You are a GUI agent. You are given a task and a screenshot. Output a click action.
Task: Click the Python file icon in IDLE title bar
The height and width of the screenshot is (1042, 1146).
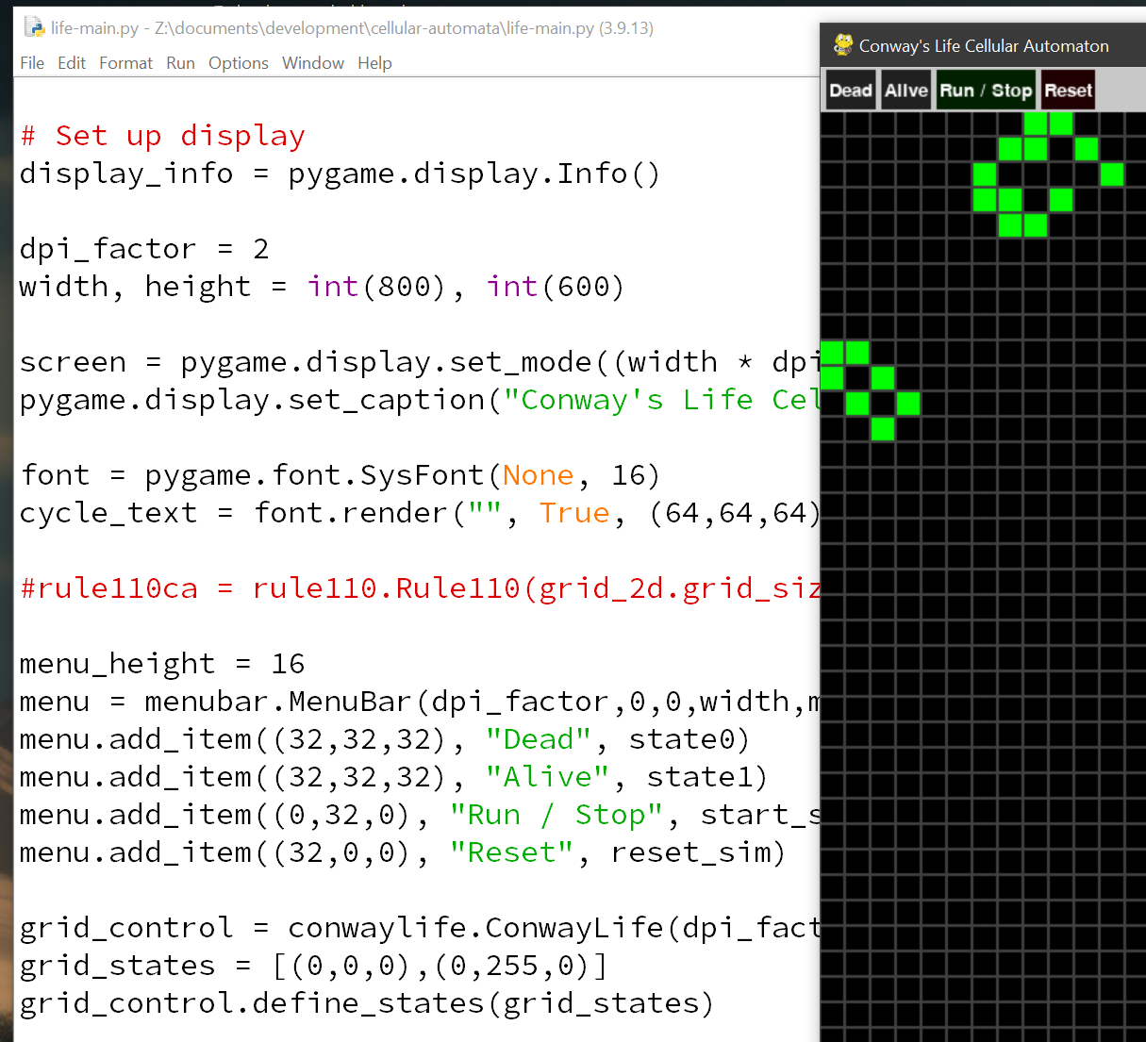34,27
